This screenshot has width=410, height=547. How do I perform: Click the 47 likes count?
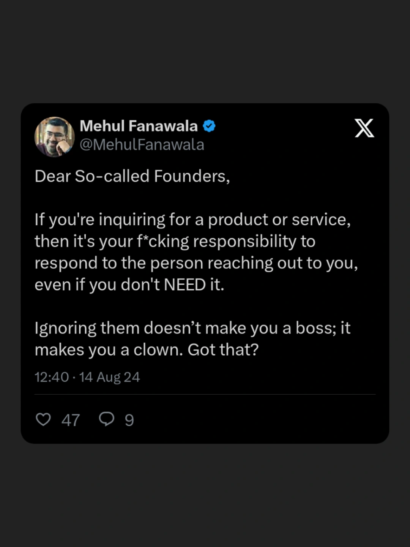pos(71,420)
